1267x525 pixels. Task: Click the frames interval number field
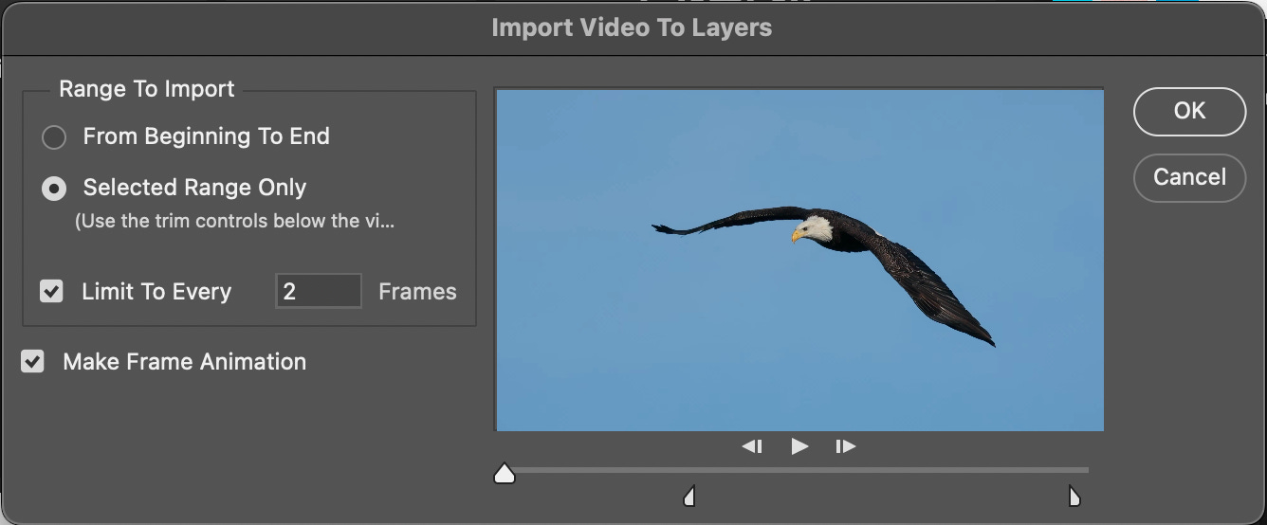(319, 291)
